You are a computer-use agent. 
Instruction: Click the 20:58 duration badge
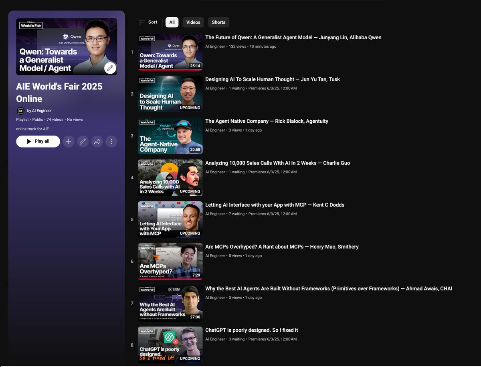click(195, 150)
